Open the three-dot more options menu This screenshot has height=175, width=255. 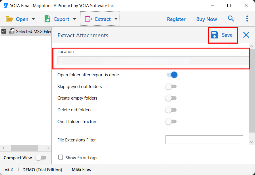coord(247,19)
